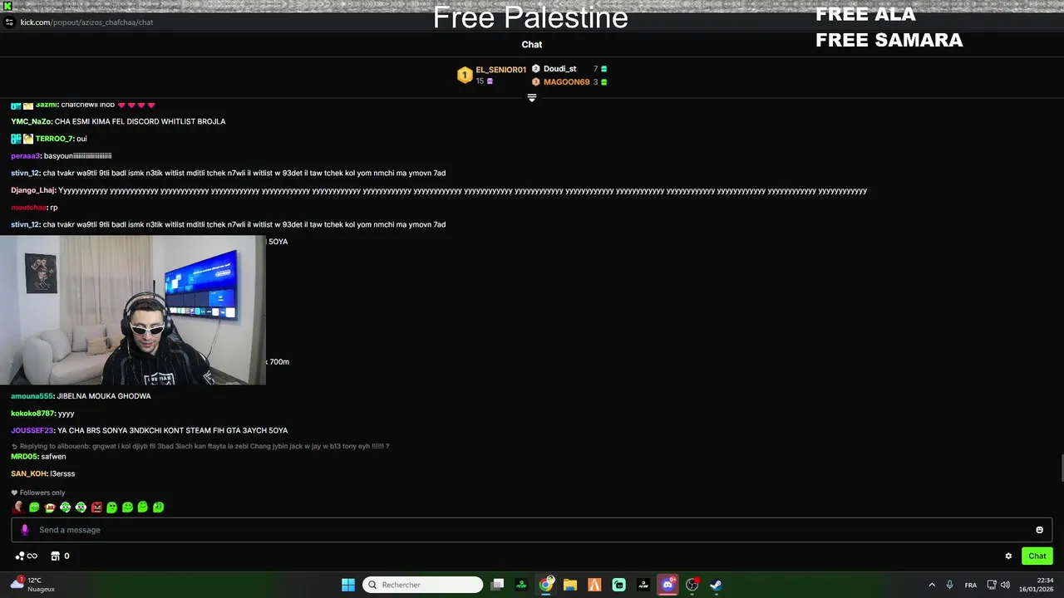Click username YMC_NaZo in chat
Image resolution: width=1064 pixels, height=598 pixels.
[x=32, y=121]
